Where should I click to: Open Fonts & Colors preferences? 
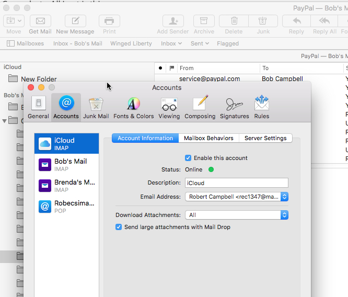click(133, 108)
